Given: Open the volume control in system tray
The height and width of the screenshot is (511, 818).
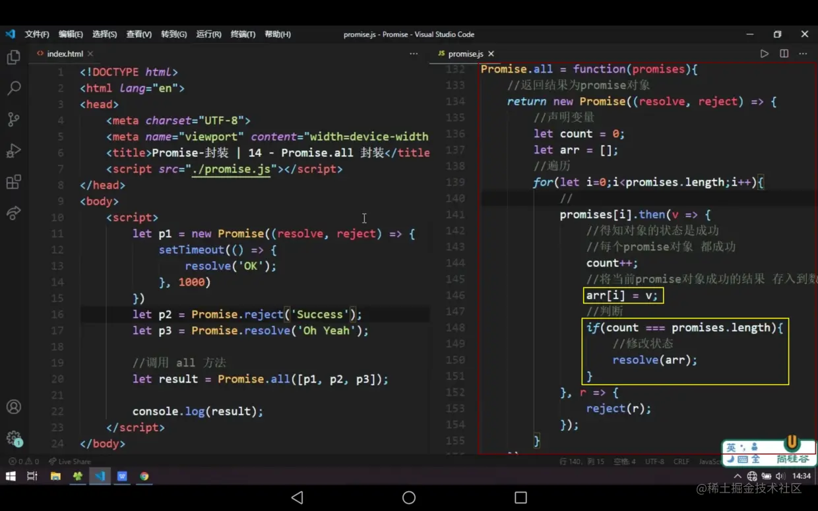Looking at the screenshot, I should point(780,476).
